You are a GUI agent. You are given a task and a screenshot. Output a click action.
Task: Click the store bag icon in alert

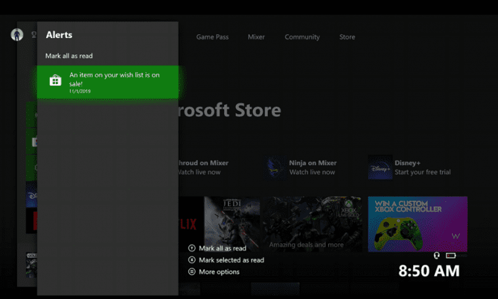click(55, 80)
